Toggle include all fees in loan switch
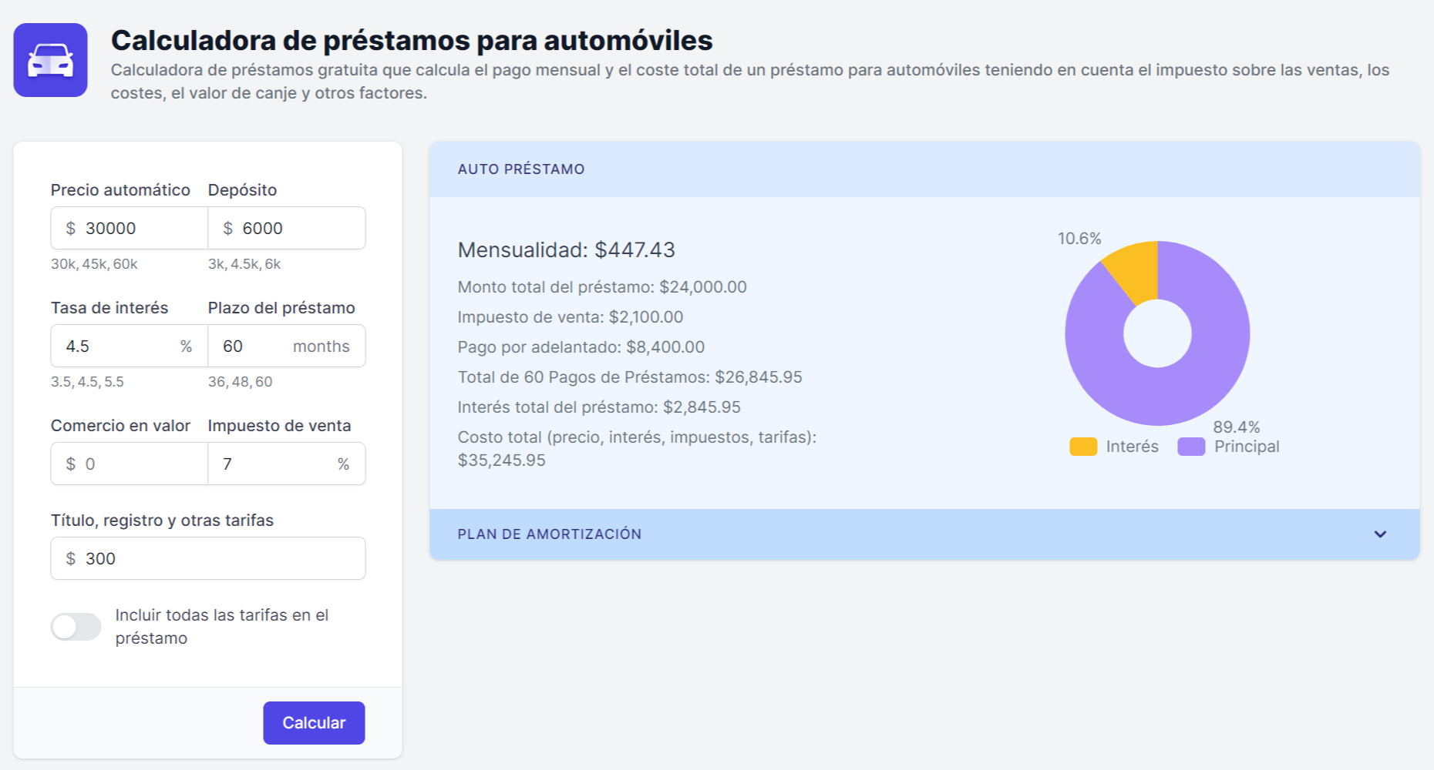The height and width of the screenshot is (770, 1434). pos(76,627)
